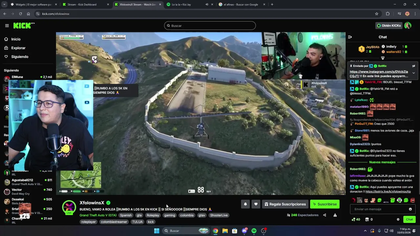Open a new browser tab
The width and height of the screenshot is (420, 236).
[272, 5]
